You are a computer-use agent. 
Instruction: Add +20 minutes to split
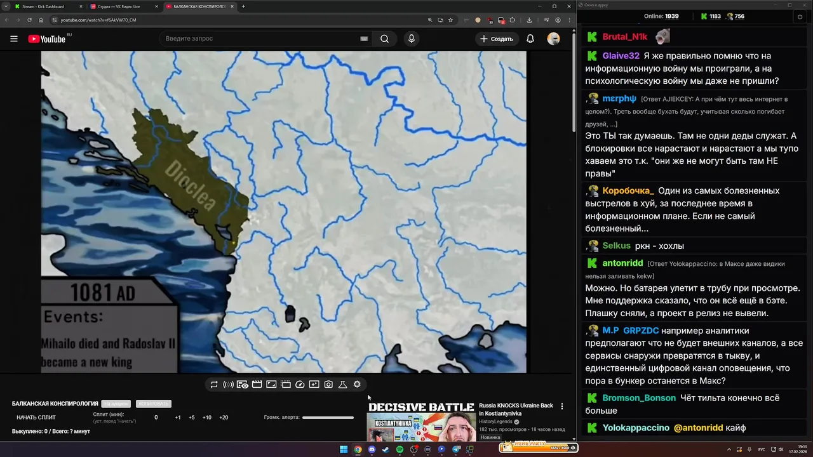[x=224, y=418]
